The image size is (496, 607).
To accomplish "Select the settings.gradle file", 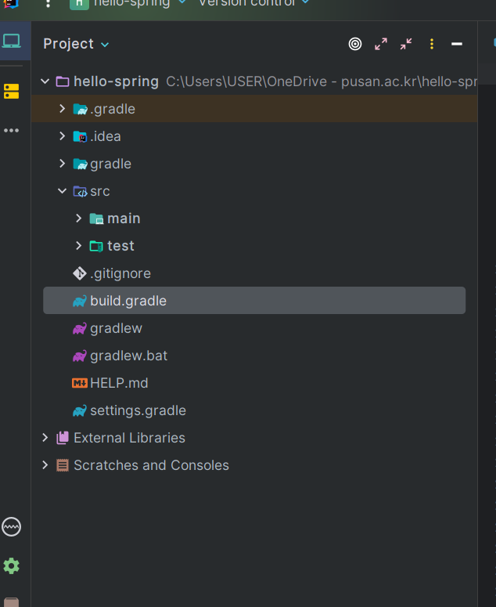I will (138, 410).
